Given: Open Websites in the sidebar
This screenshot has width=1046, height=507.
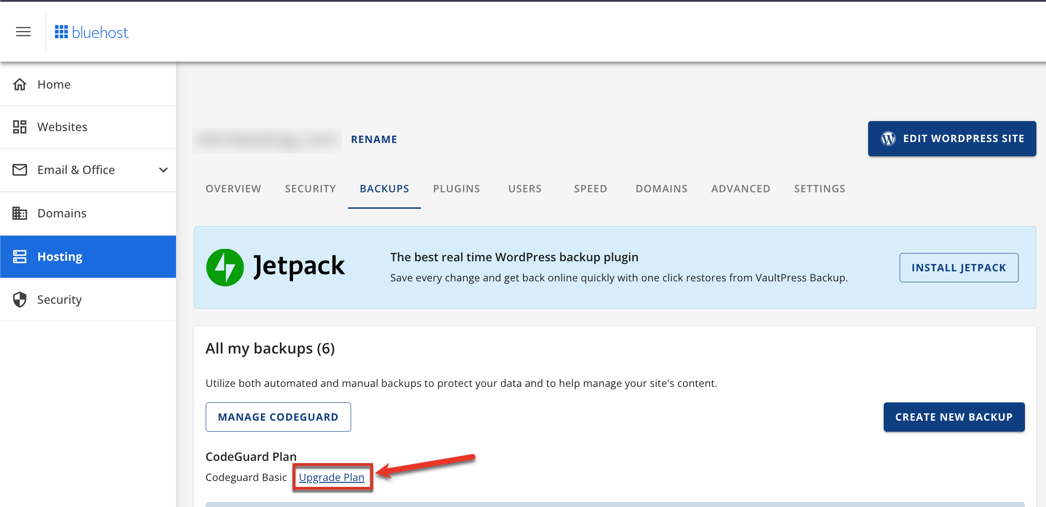Looking at the screenshot, I should tap(88, 127).
